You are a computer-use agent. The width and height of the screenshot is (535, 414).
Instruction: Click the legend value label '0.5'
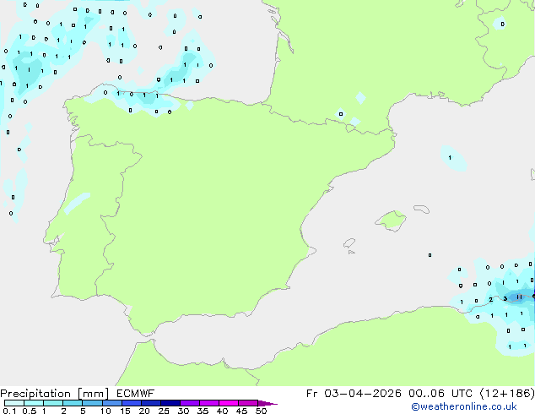point(29,411)
